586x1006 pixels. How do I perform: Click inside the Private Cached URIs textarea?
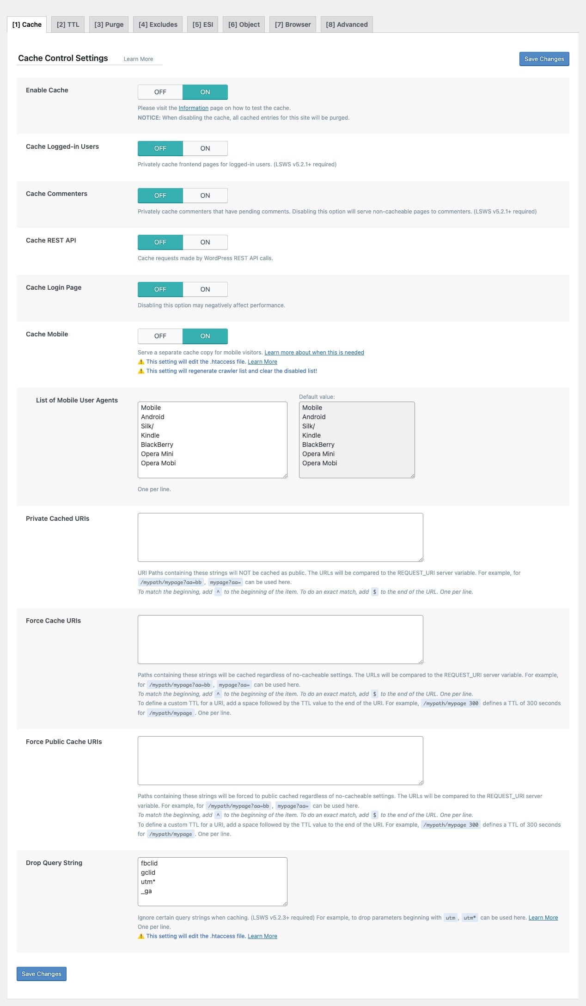point(280,537)
